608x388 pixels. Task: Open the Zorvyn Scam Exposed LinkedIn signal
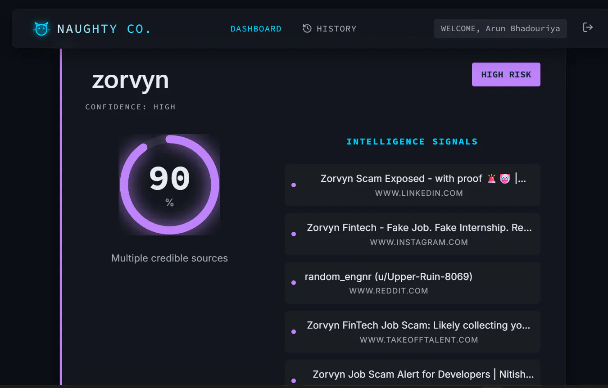pyautogui.click(x=413, y=185)
